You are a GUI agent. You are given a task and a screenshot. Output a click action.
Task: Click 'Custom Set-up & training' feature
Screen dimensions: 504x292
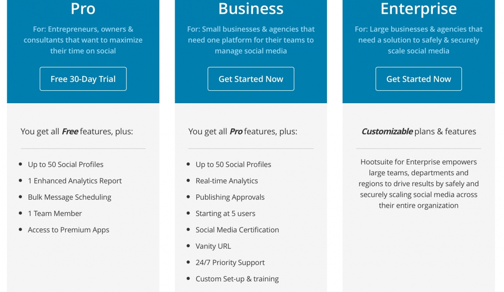(x=237, y=279)
